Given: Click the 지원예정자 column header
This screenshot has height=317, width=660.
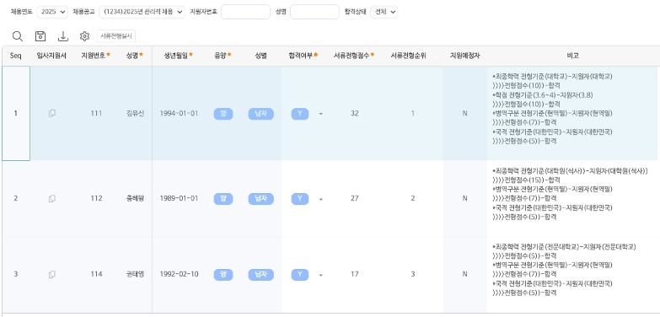Looking at the screenshot, I should 464,56.
